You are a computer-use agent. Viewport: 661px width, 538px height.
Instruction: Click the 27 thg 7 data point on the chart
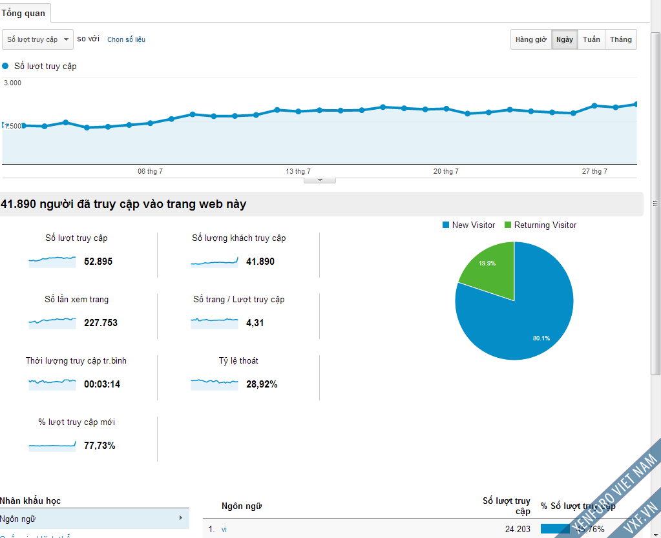tap(594, 106)
